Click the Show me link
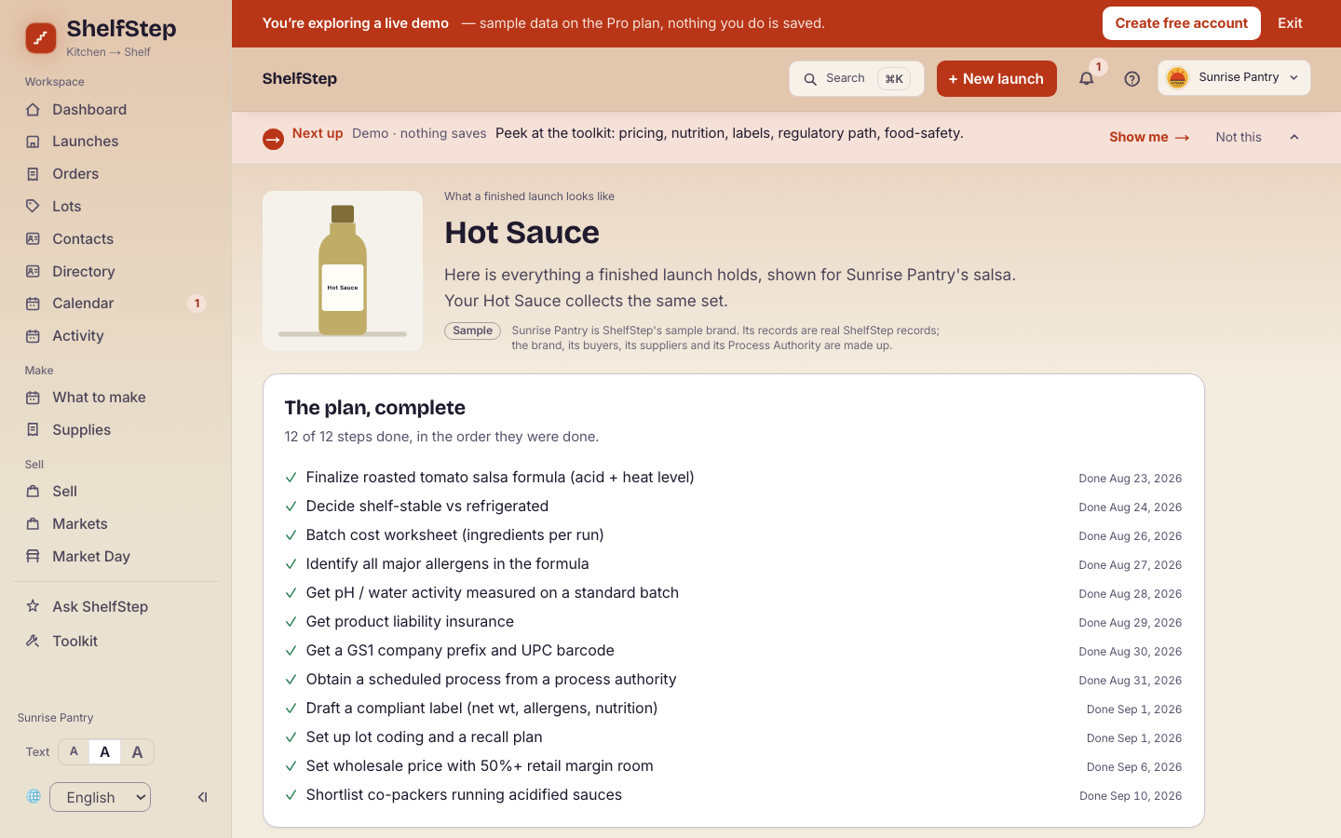The image size is (1341, 838). coord(1149,137)
